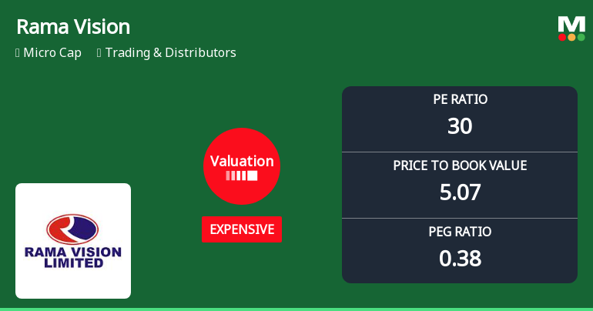Click the Rama Vision title
This screenshot has width=593, height=311.
[x=73, y=27]
